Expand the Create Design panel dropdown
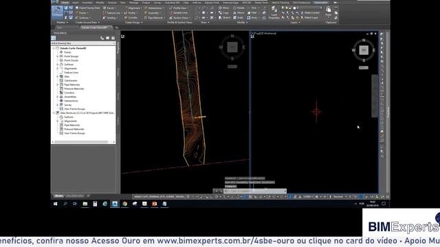This screenshot has height=247, width=440. tap(133, 23)
